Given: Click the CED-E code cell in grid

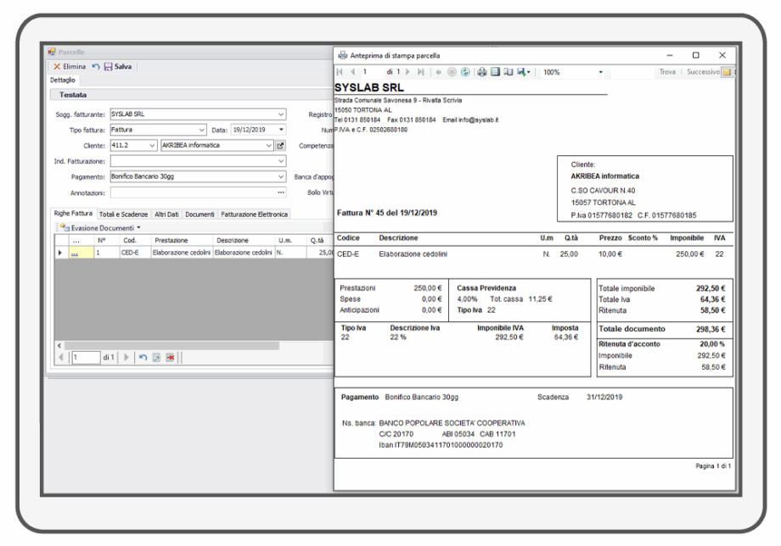Looking at the screenshot, I should 135,253.
